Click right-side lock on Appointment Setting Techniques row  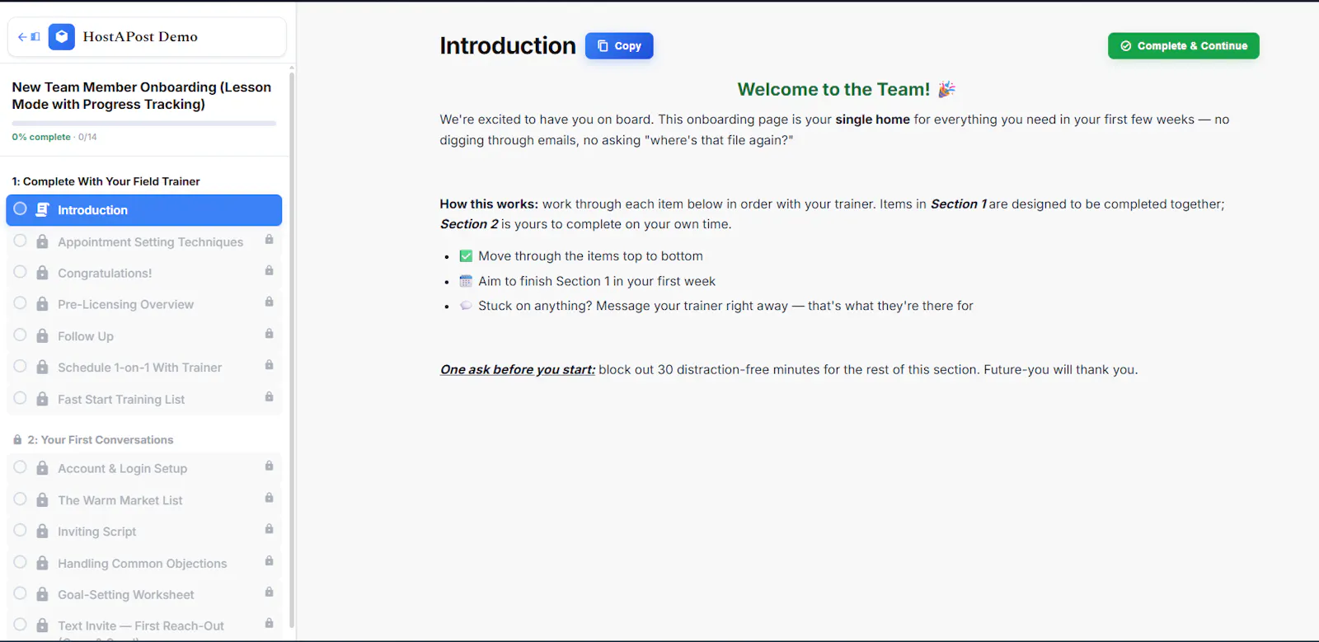[x=269, y=239]
